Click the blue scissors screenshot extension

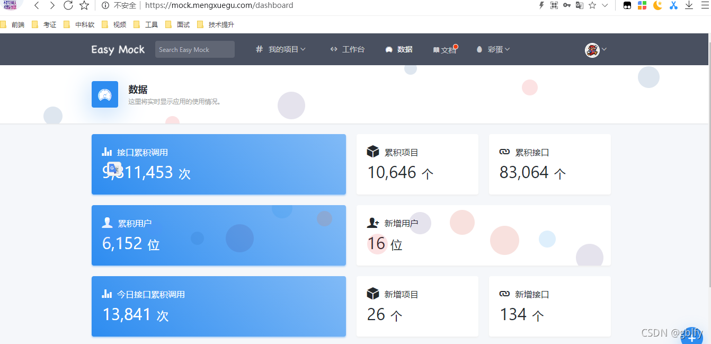pos(673,5)
